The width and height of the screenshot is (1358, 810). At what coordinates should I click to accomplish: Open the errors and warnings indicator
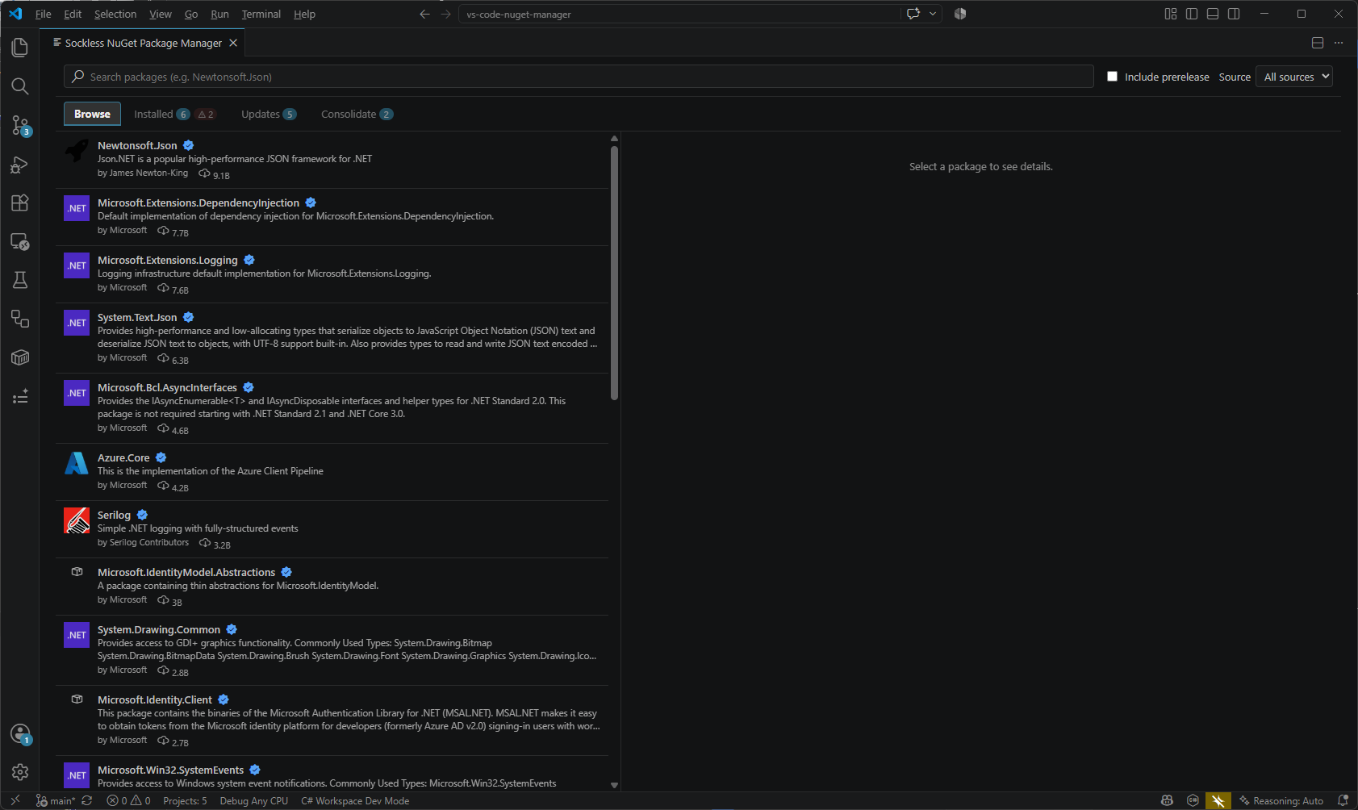129,801
